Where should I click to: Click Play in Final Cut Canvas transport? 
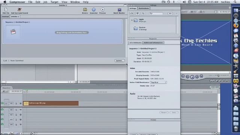(192, 77)
